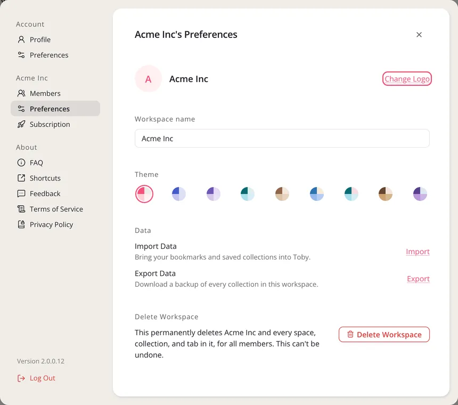Click the Delete Workspace button
458x405 pixels.
pos(384,334)
